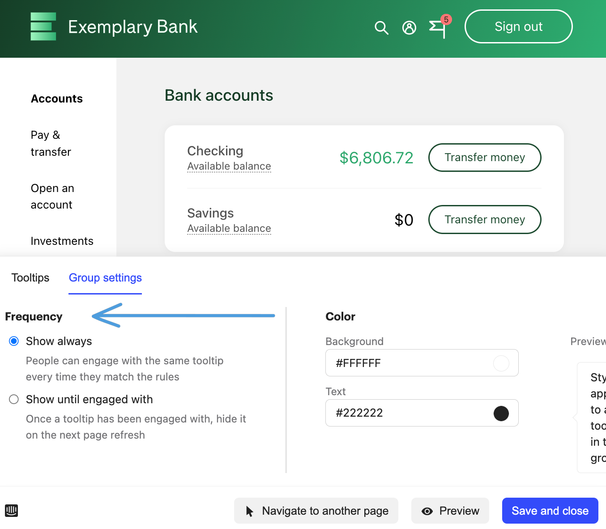Go to Accounts in the sidebar
This screenshot has height=529, width=606.
tap(57, 98)
